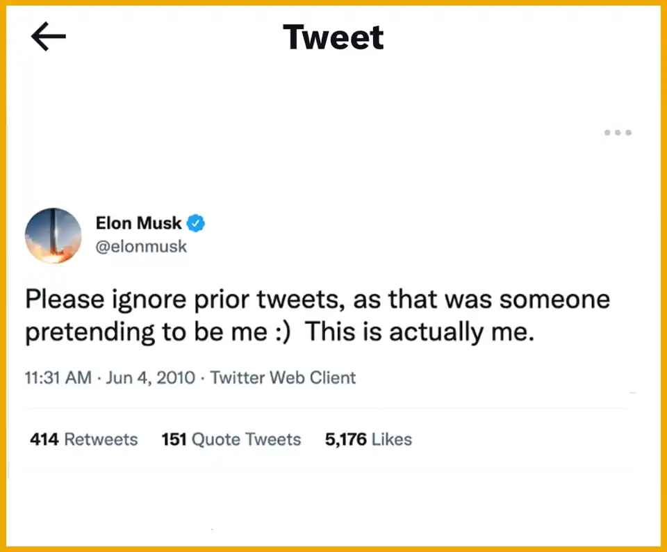Click the number 414 in stats
This screenshot has width=667, height=552.
click(44, 439)
